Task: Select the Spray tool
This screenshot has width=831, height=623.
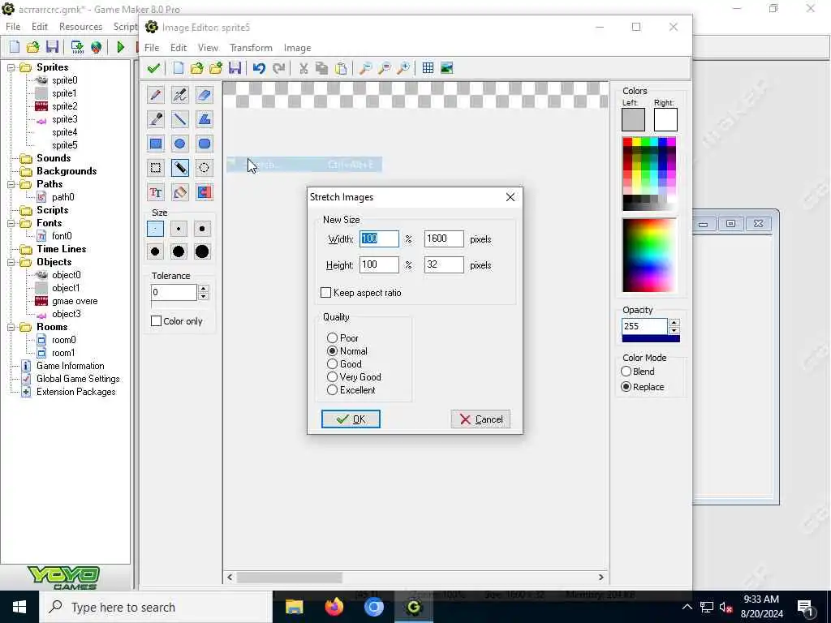Action: coord(179,95)
